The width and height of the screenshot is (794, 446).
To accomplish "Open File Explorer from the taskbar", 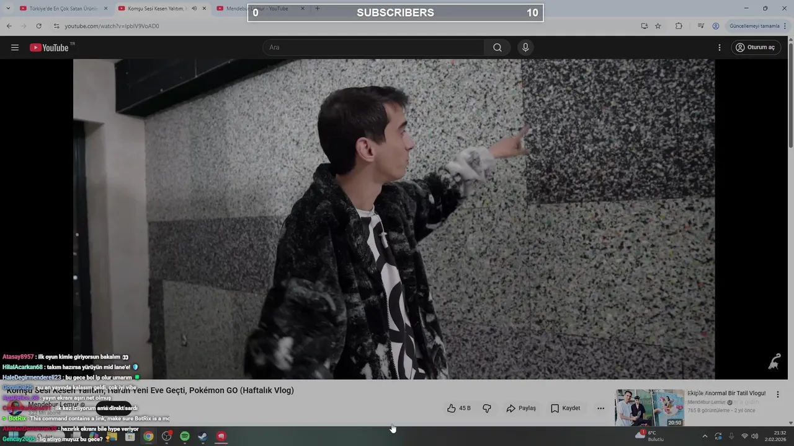I will (x=112, y=437).
